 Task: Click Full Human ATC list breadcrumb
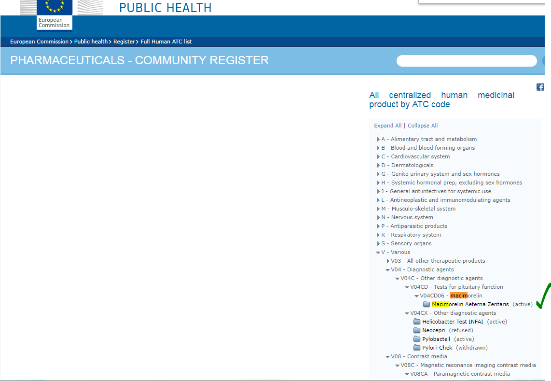pos(166,42)
